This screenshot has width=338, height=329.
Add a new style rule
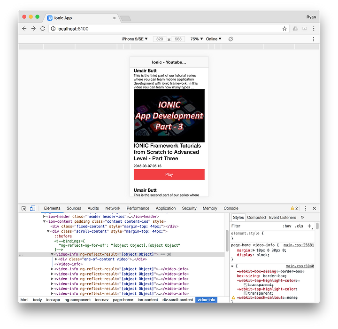click(x=309, y=226)
